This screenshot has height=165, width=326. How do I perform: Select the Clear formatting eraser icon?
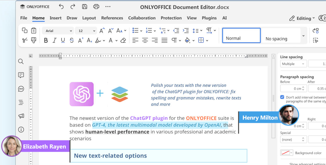pos(123,40)
